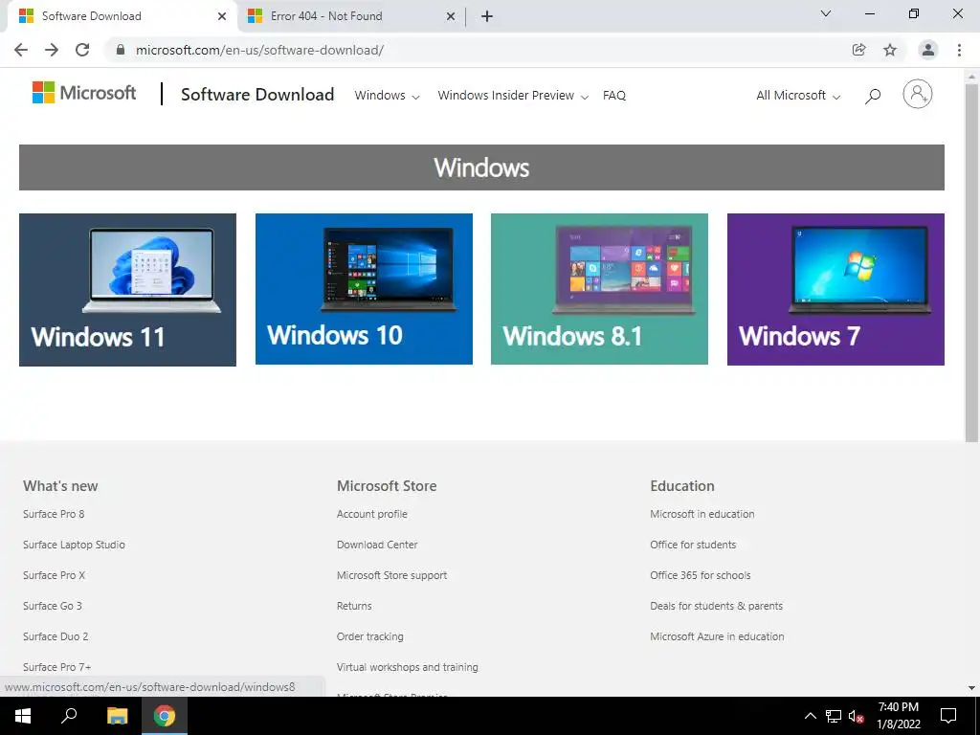Open Deals for students & parents link
Screen dimensions: 980x735
[x=716, y=606]
